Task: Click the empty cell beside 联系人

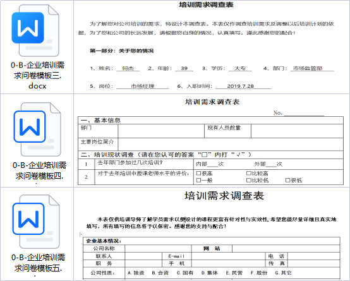Action: coord(143,256)
